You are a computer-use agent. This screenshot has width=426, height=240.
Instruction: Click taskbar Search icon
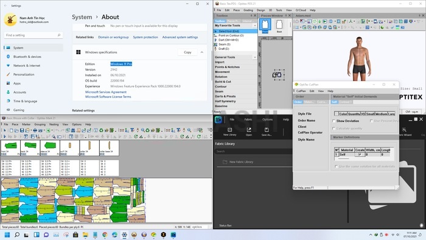point(17,235)
